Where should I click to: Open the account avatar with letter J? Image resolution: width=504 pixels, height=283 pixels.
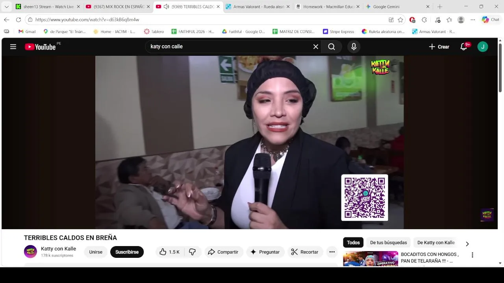[483, 47]
